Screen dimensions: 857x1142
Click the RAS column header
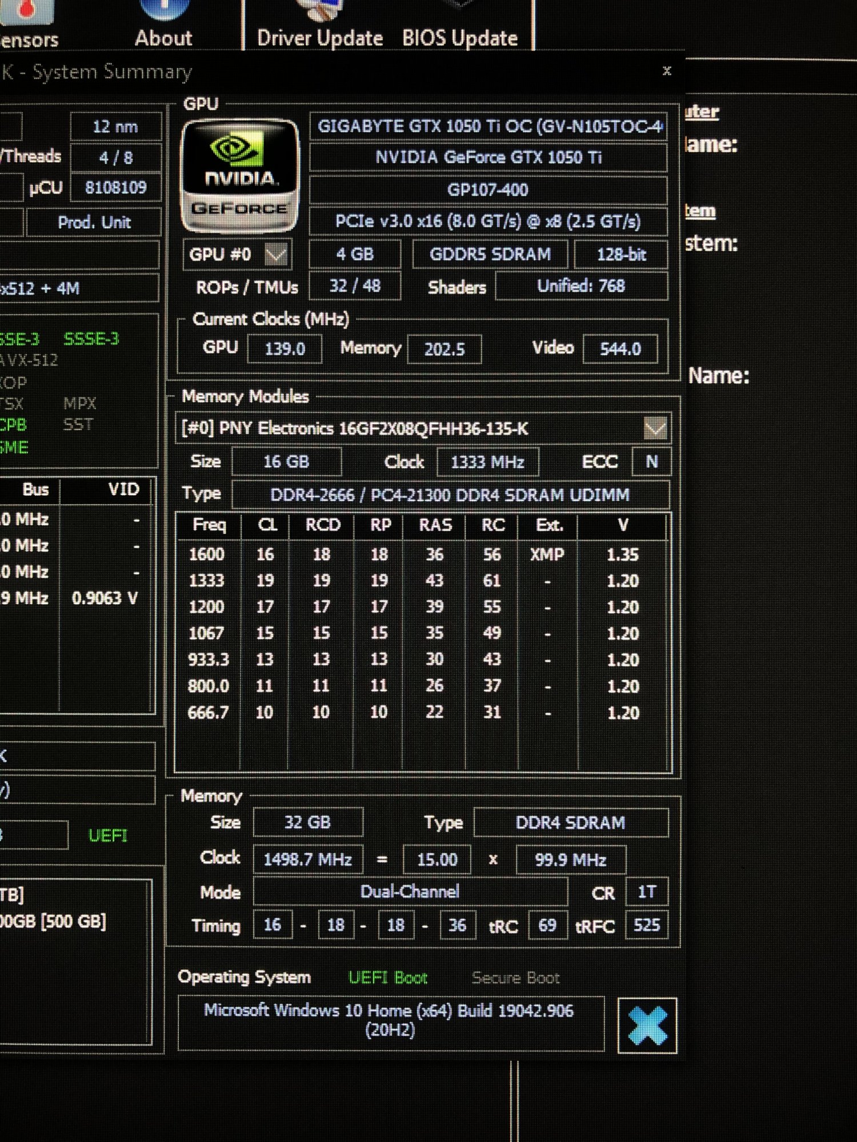[435, 526]
